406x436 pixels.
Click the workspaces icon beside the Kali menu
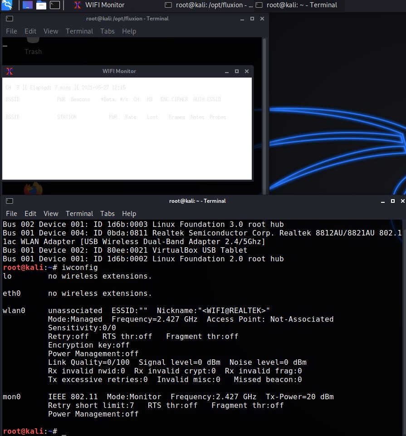tap(27, 5)
